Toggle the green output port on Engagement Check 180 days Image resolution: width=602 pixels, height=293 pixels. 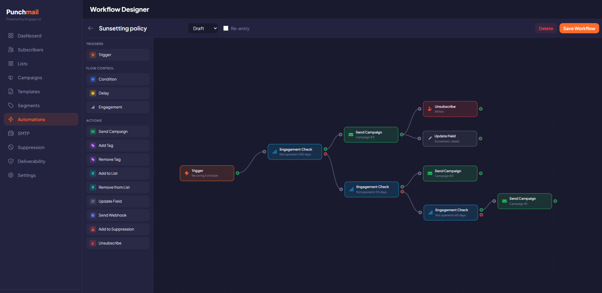tap(325, 149)
